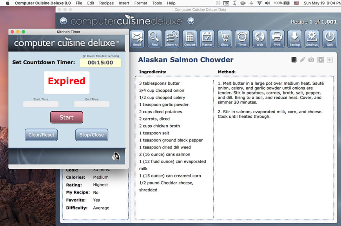Click the Favorite value 'Yes'
Viewport: 341px width, 226px height.
click(x=96, y=200)
